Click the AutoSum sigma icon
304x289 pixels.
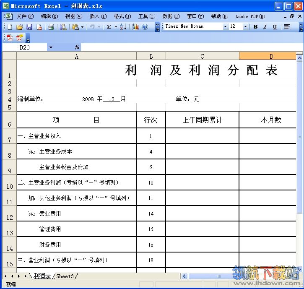pyautogui.click(x=109, y=27)
